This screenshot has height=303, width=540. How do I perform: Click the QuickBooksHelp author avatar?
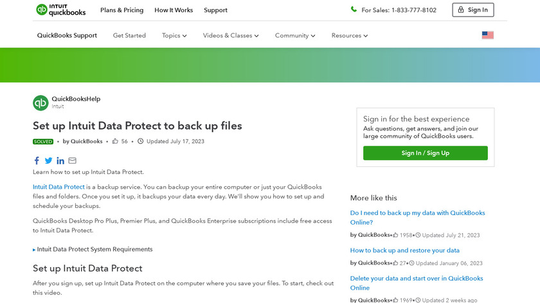coord(40,103)
